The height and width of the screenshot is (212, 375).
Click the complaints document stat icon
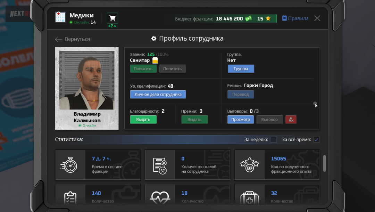click(x=160, y=165)
